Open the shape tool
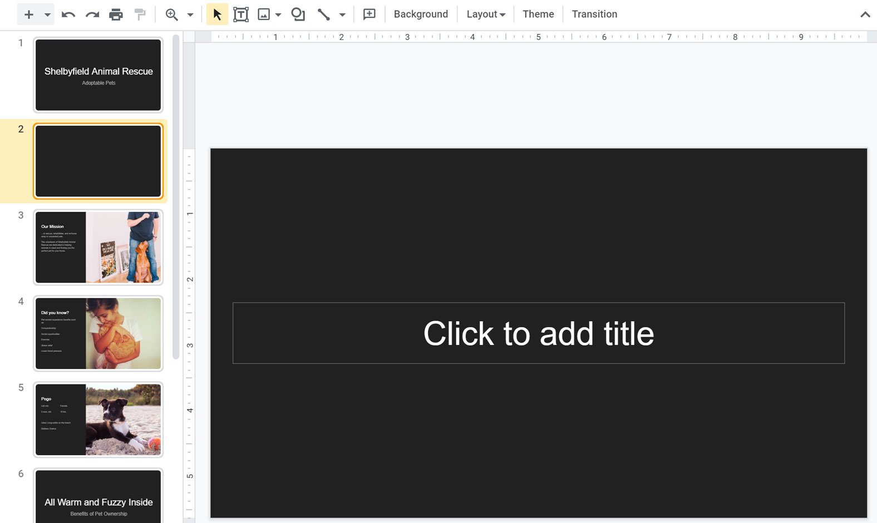The height and width of the screenshot is (523, 877). point(298,14)
